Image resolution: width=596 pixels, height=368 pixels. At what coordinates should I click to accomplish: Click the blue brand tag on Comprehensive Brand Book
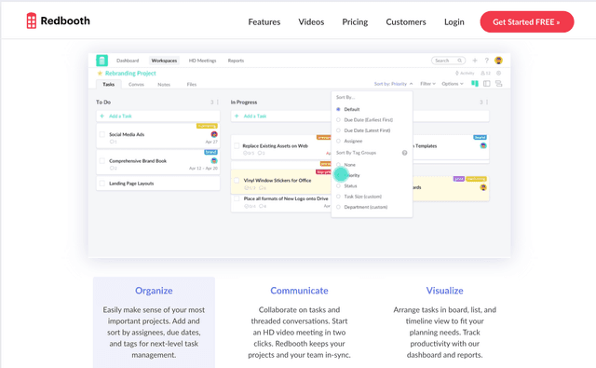[210, 152]
